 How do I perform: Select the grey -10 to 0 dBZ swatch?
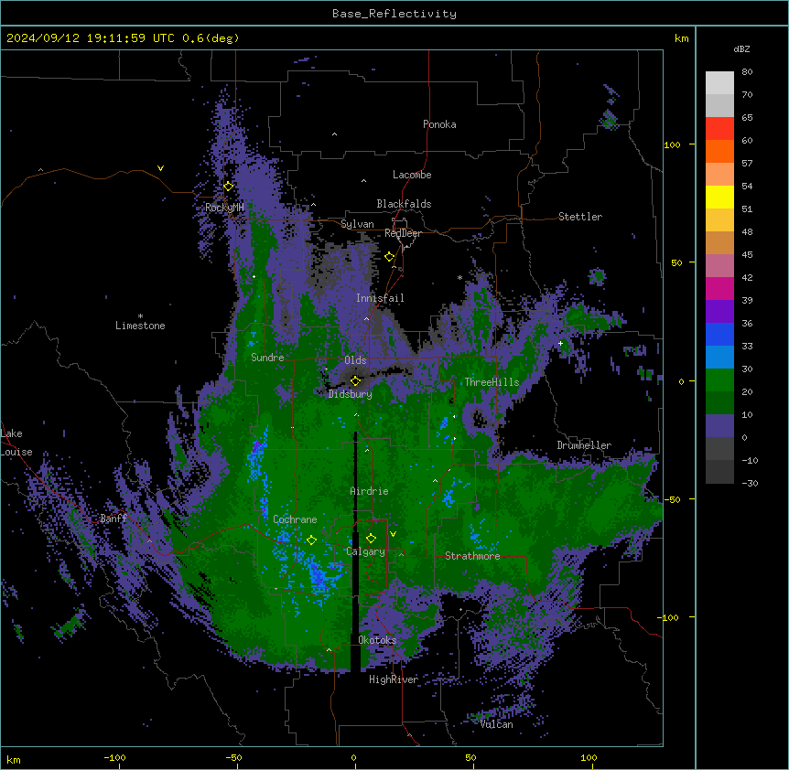(x=719, y=449)
